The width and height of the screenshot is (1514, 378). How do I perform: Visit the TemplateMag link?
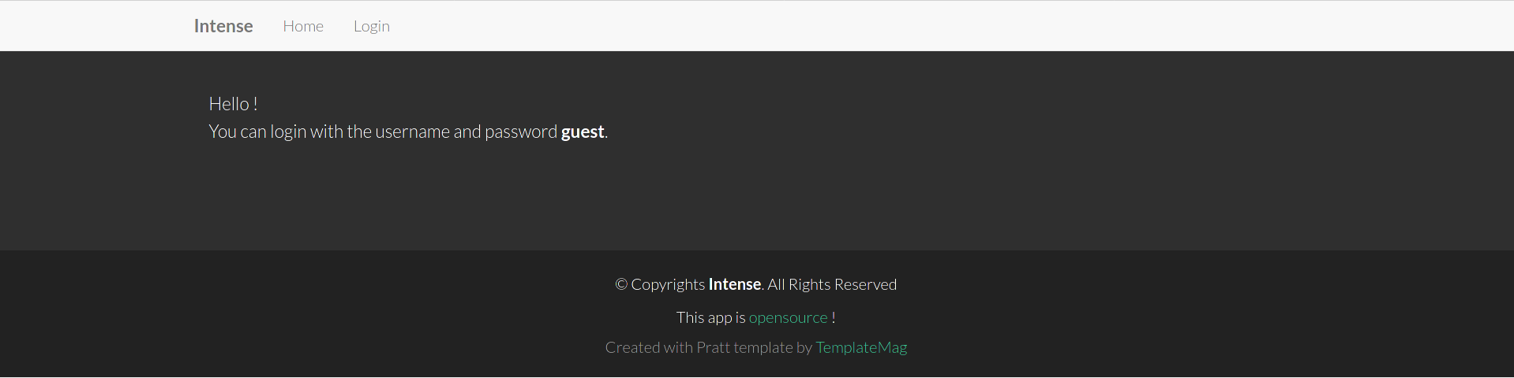[861, 347]
